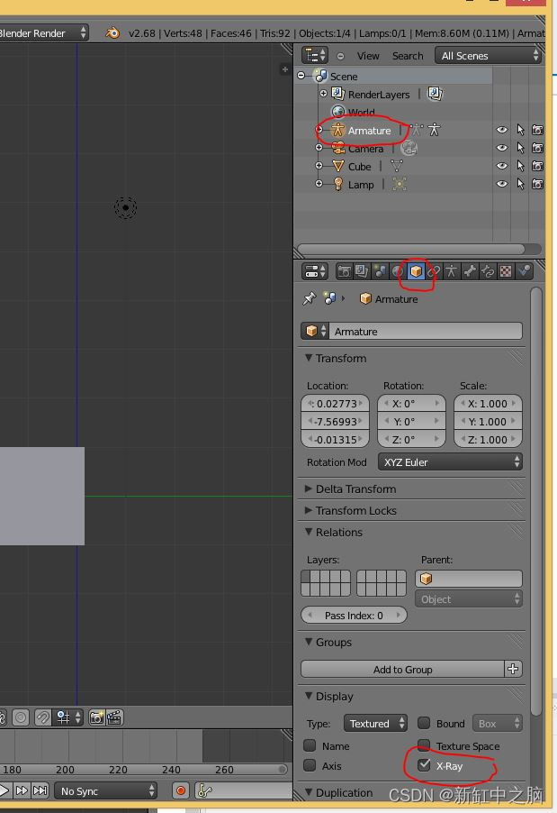
Task: Expand the Delta Transform panel
Action: 309,489
